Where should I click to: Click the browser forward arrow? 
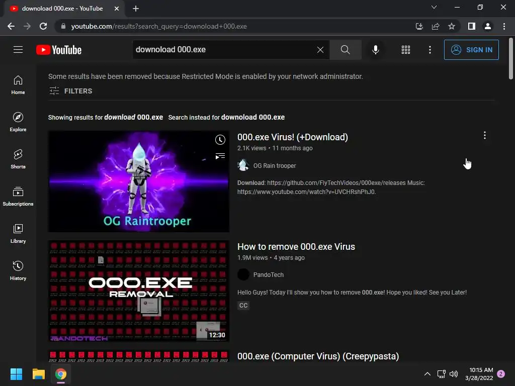point(27,26)
